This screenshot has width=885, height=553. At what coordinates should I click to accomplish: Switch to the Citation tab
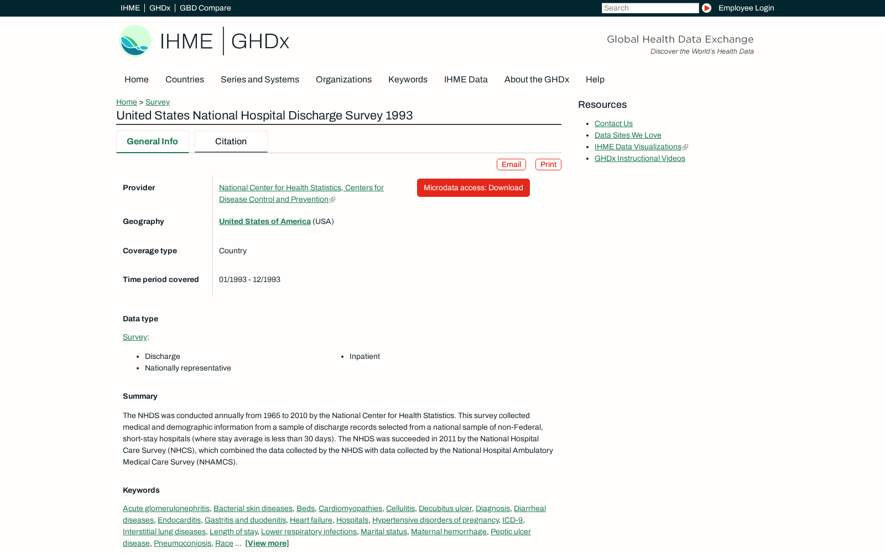click(x=231, y=142)
